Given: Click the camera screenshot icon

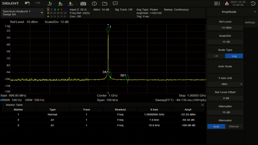Looking at the screenshot, I should pyautogui.click(x=83, y=3).
